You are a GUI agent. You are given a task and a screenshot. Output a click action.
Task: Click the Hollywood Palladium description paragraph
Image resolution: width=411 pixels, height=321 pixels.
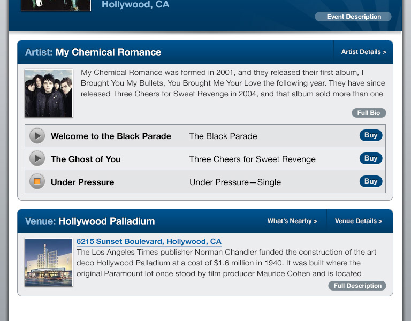(x=226, y=263)
